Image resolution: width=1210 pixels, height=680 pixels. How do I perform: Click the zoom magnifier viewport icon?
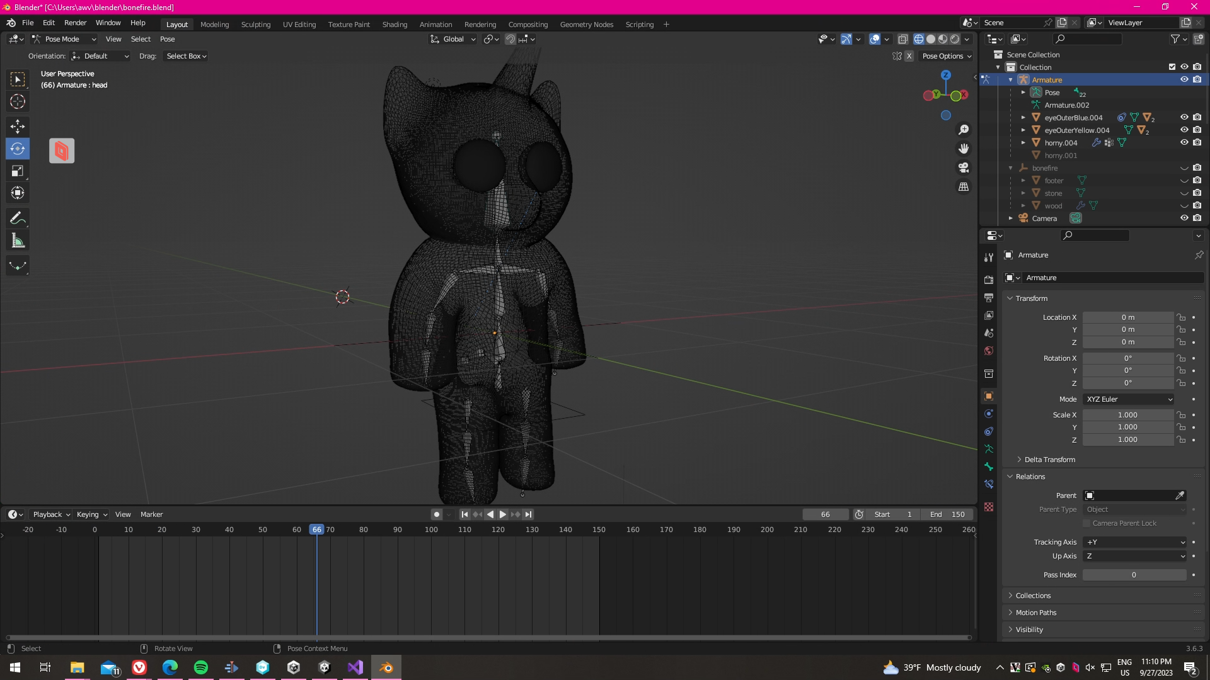coord(964,130)
